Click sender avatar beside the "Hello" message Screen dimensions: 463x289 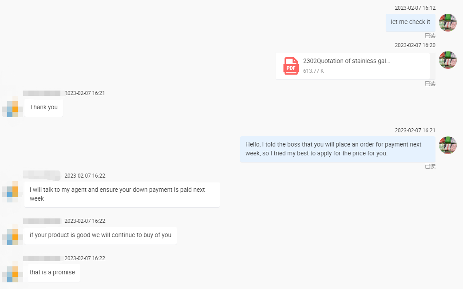click(x=448, y=145)
